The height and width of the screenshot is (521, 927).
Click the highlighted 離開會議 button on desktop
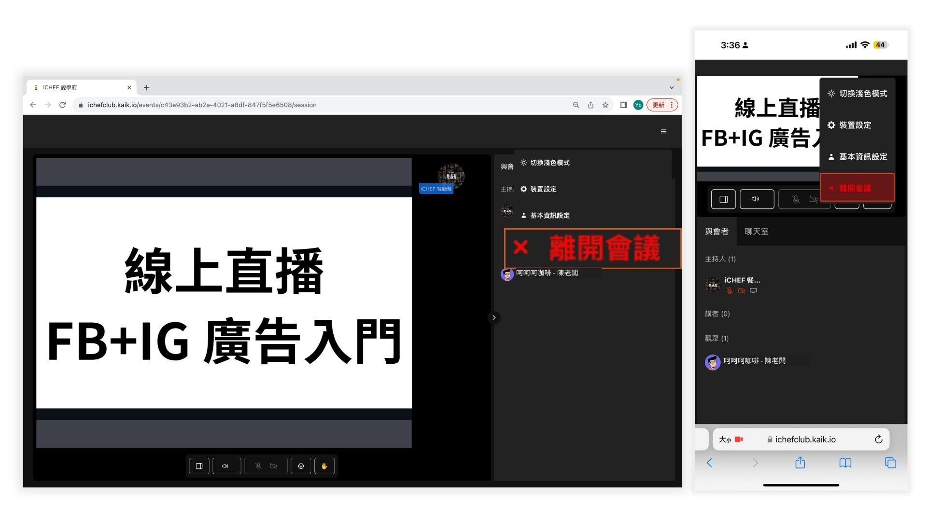pos(592,248)
